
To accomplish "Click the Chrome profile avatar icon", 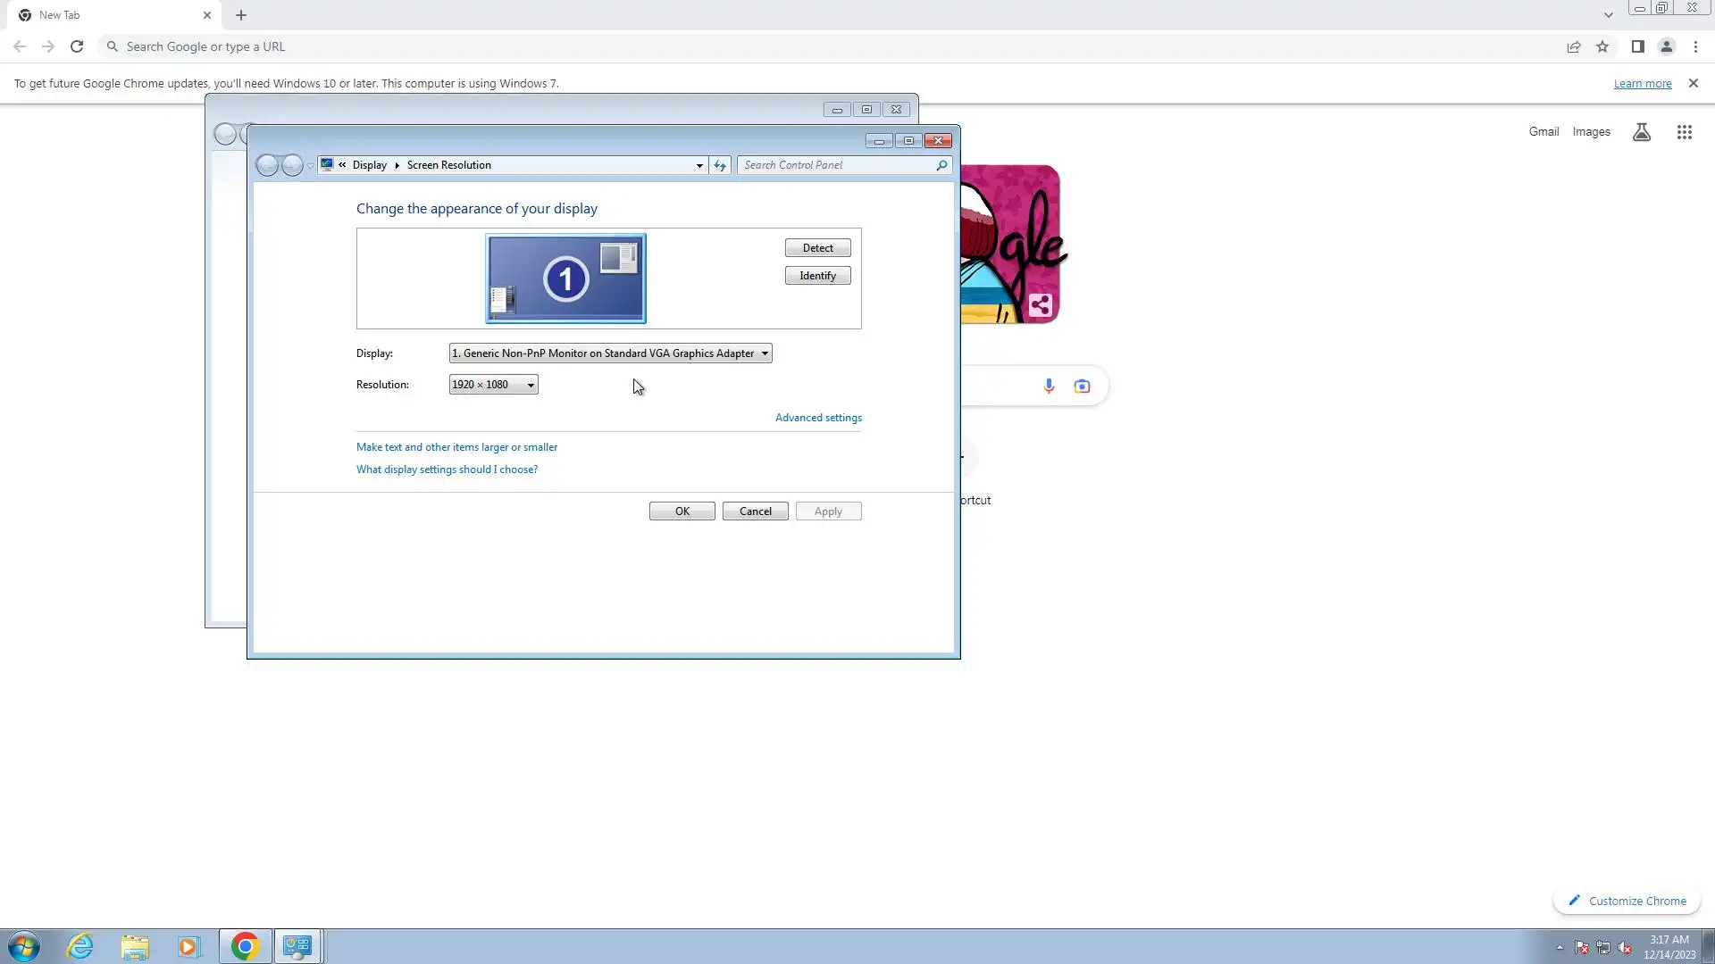I will tap(1666, 46).
